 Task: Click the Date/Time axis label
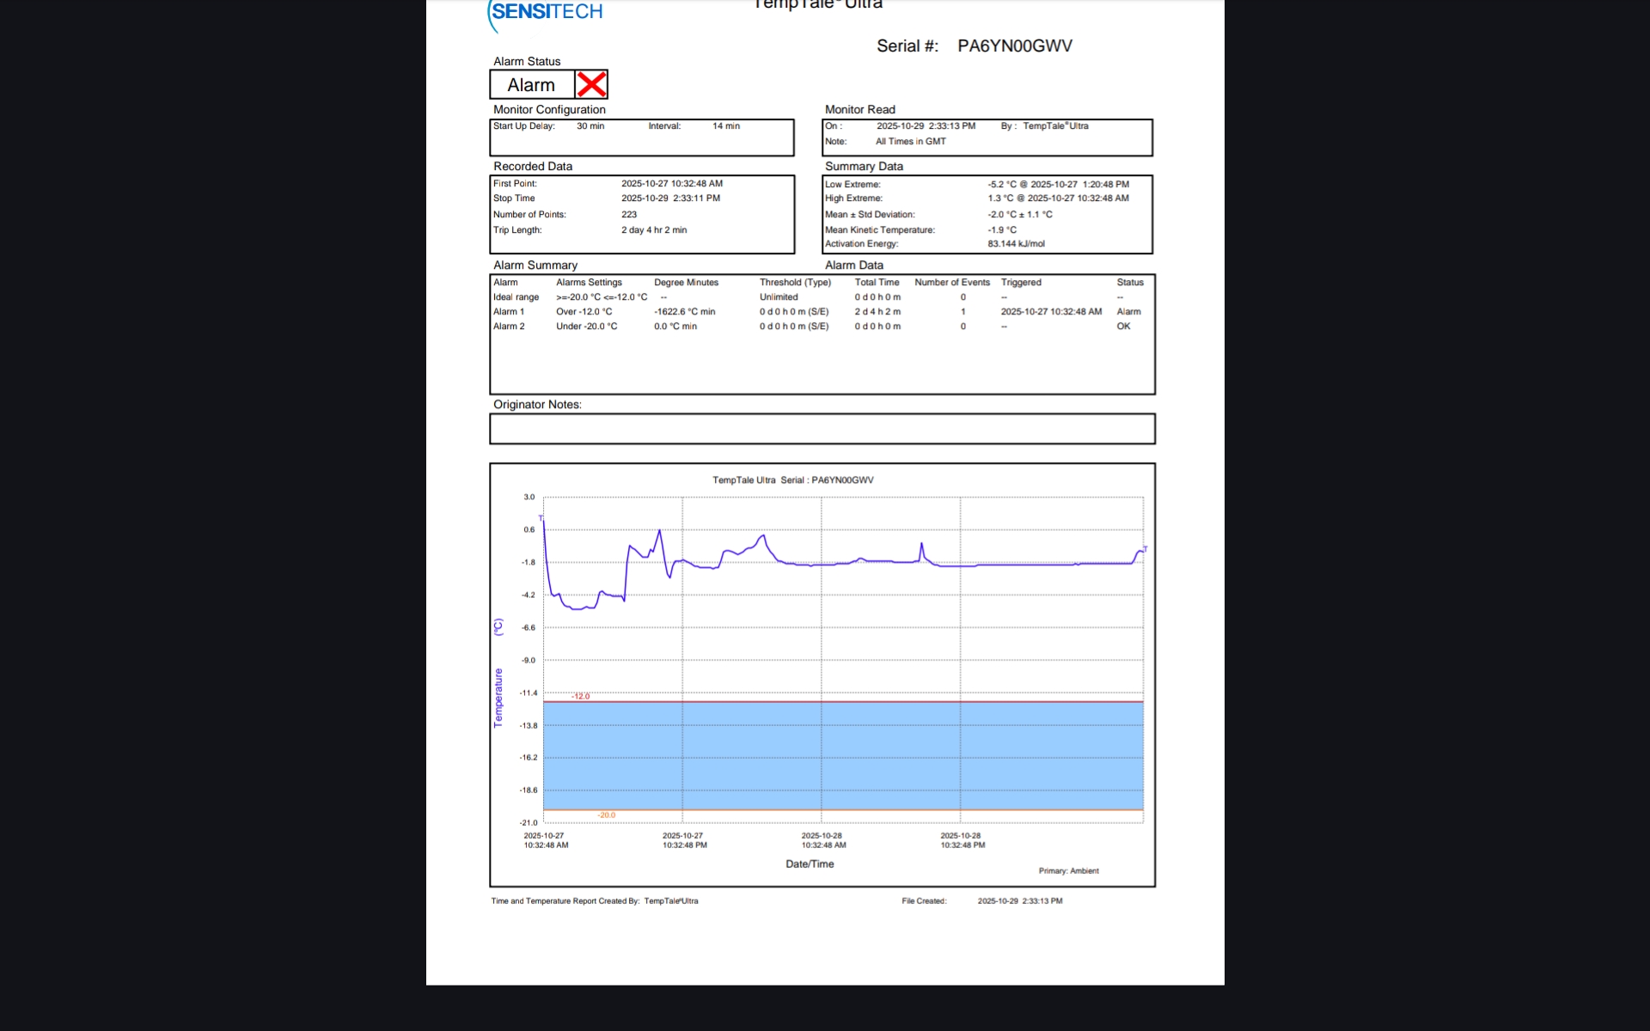[810, 864]
